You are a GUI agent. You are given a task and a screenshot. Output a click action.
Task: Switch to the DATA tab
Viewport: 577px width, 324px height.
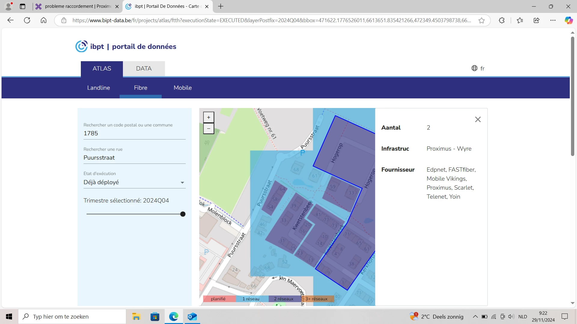coord(144,68)
